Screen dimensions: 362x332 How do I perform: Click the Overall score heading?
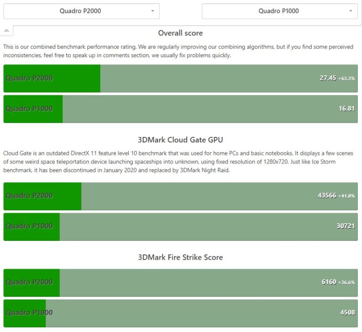(181, 33)
